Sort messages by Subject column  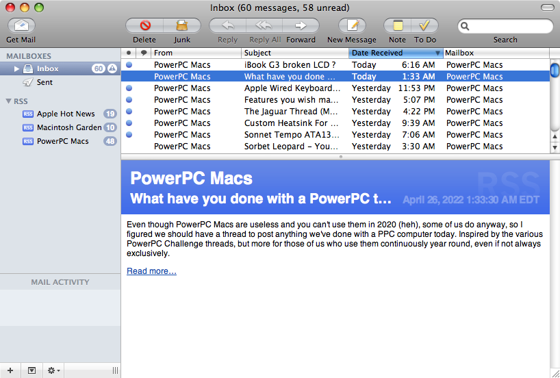click(295, 53)
